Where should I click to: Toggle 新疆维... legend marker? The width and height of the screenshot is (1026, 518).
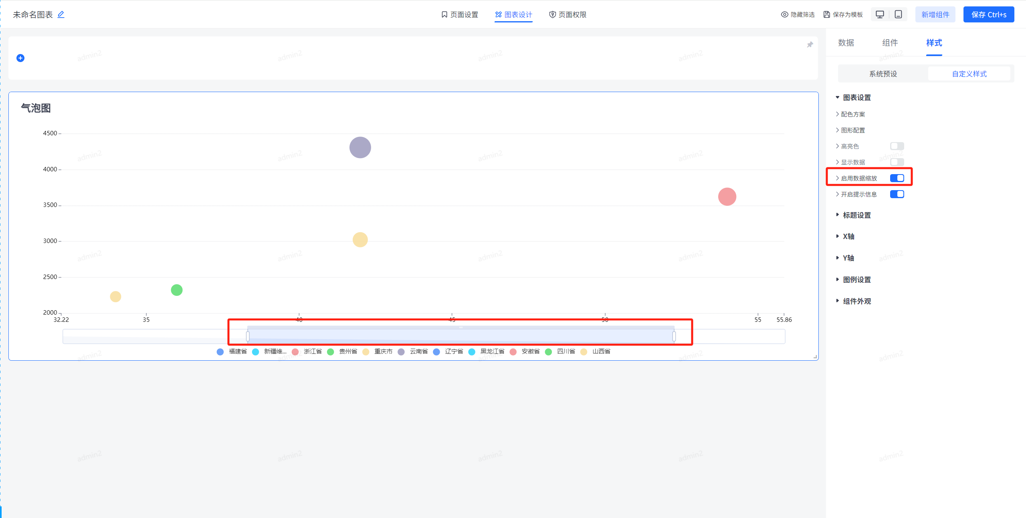[x=255, y=351]
